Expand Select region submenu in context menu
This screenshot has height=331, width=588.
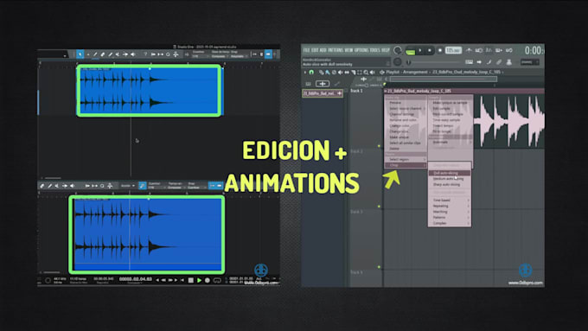coord(406,159)
